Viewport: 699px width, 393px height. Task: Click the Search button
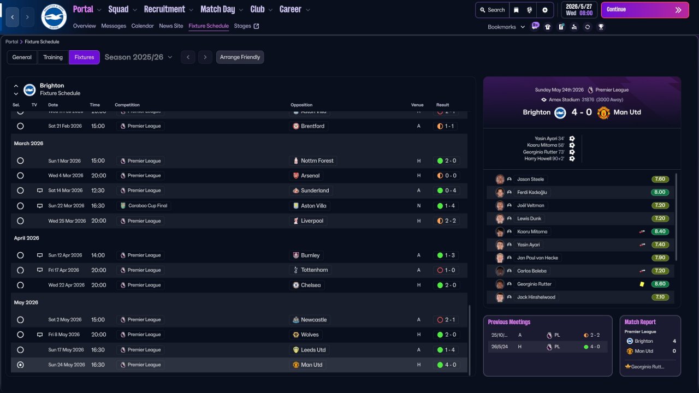tap(491, 10)
